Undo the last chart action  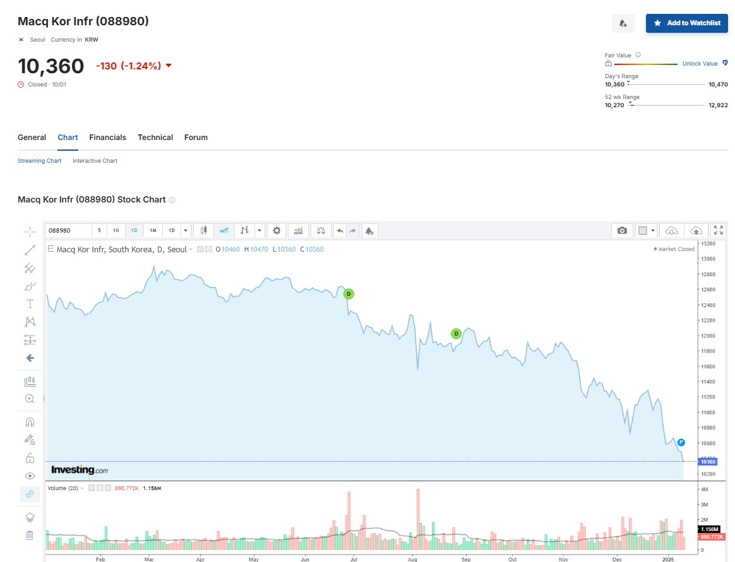point(340,230)
